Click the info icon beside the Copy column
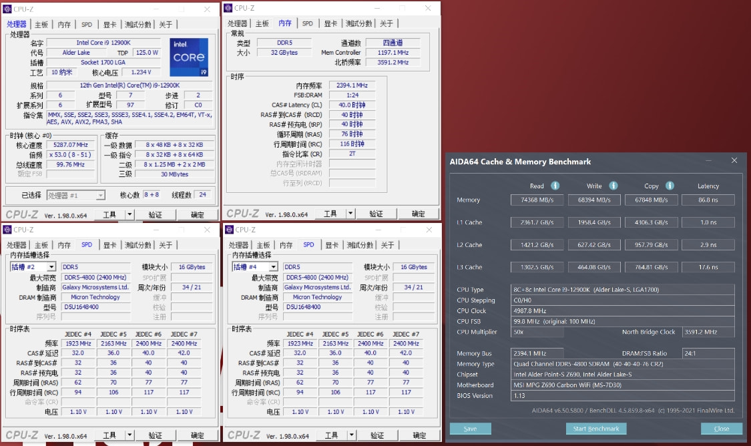The image size is (751, 446). (668, 186)
